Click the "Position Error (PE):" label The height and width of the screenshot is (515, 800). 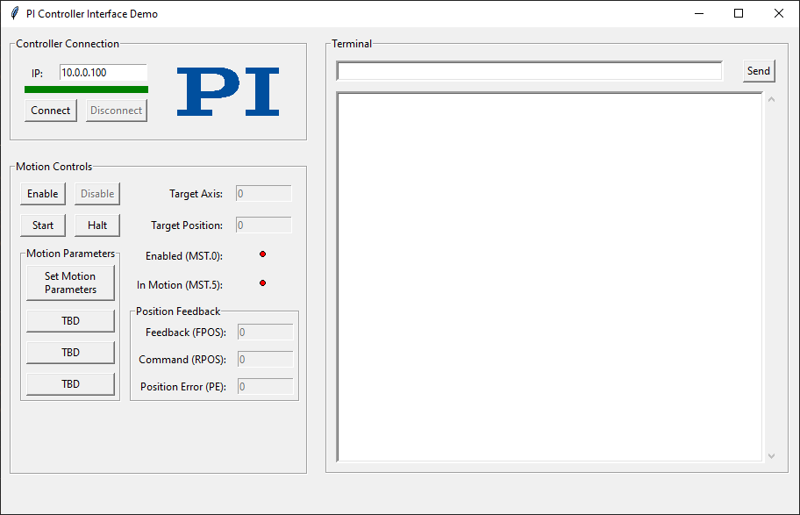tap(183, 387)
